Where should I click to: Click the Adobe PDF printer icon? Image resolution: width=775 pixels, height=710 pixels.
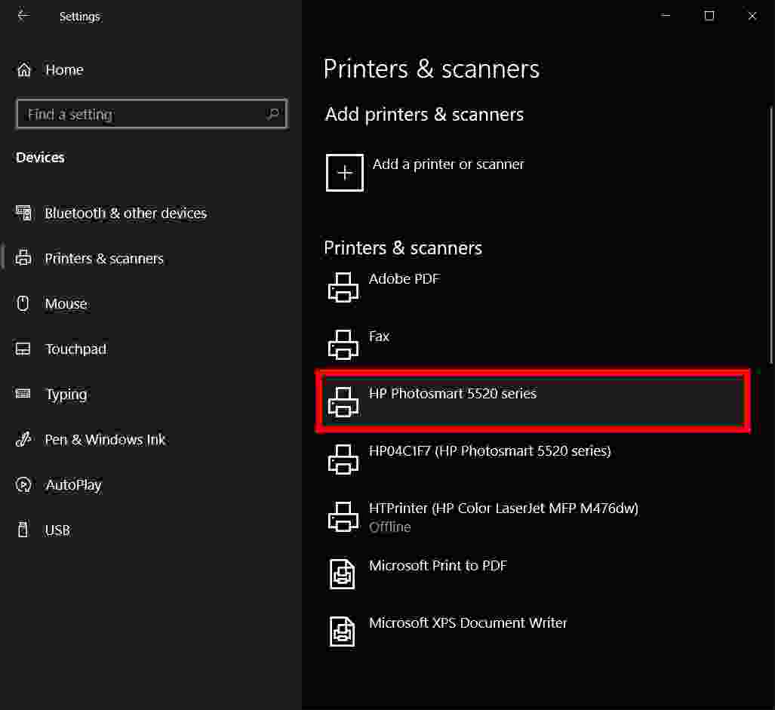pyautogui.click(x=343, y=287)
